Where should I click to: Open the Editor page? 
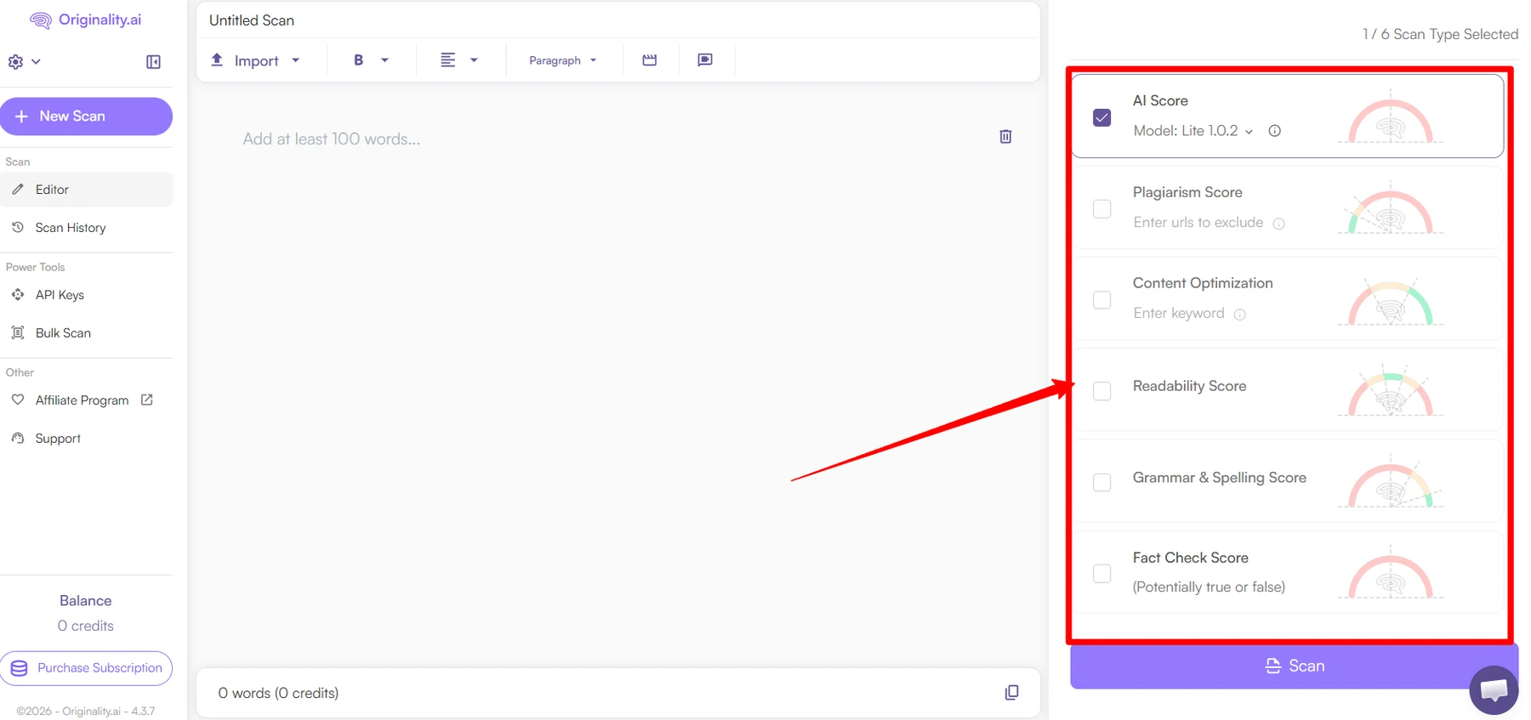(86, 190)
